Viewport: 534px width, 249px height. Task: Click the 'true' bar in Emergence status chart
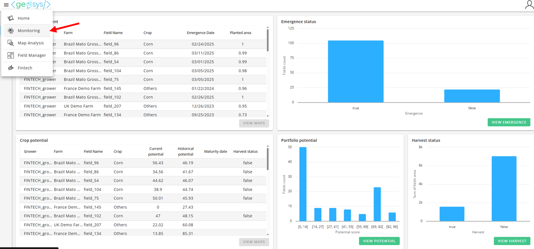(355, 71)
